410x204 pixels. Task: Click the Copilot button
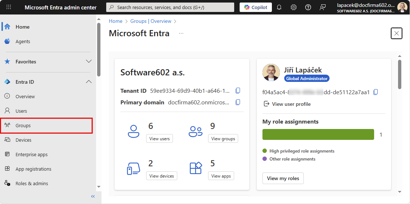click(256, 7)
